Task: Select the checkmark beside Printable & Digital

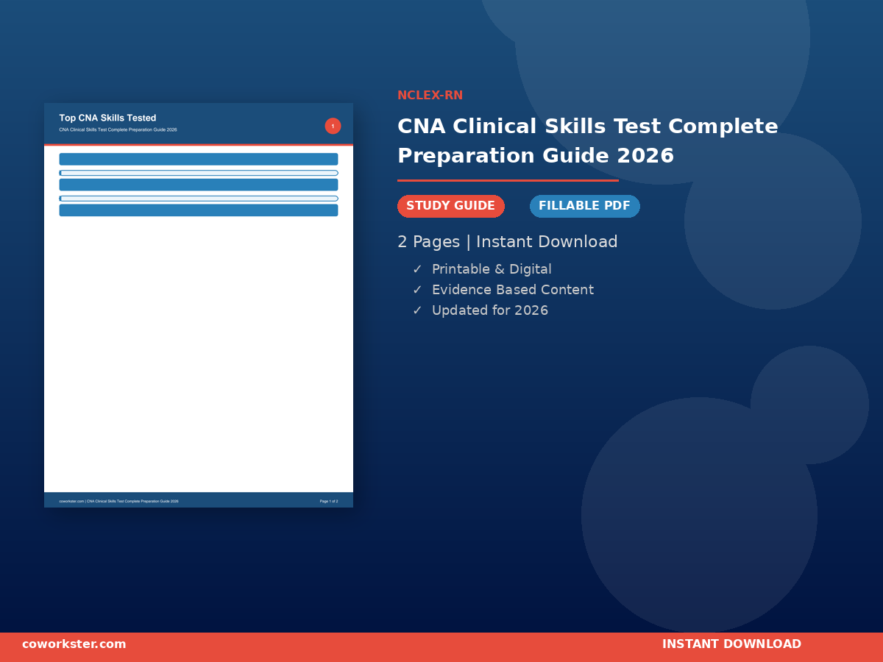Action: click(417, 269)
